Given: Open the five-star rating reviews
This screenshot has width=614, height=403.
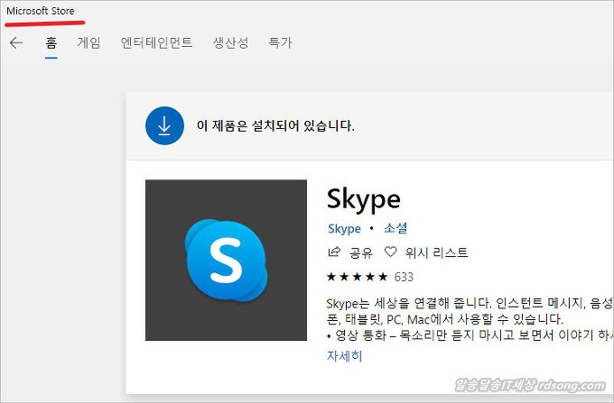Looking at the screenshot, I should click(x=358, y=277).
